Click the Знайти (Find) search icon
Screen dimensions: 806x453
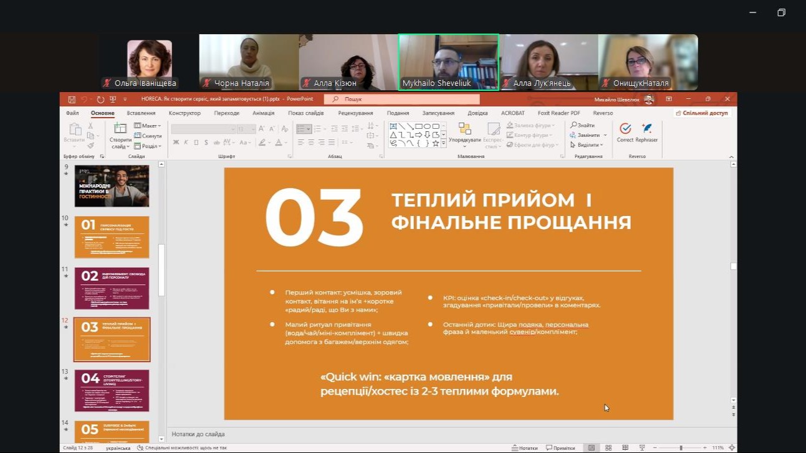point(573,125)
